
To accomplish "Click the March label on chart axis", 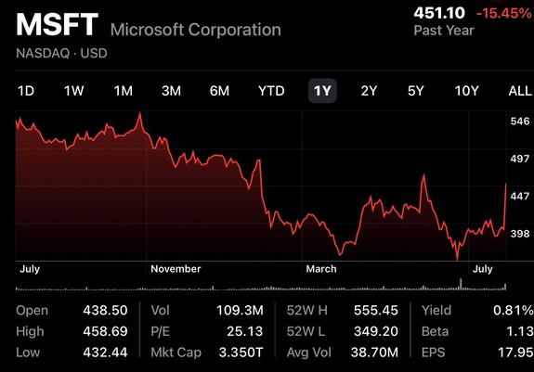I will pyautogui.click(x=321, y=269).
